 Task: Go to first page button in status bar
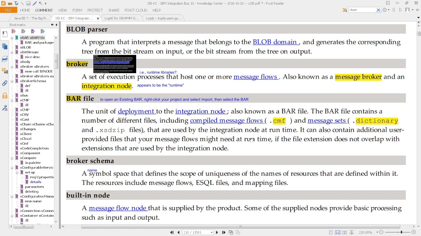[x=172, y=232]
